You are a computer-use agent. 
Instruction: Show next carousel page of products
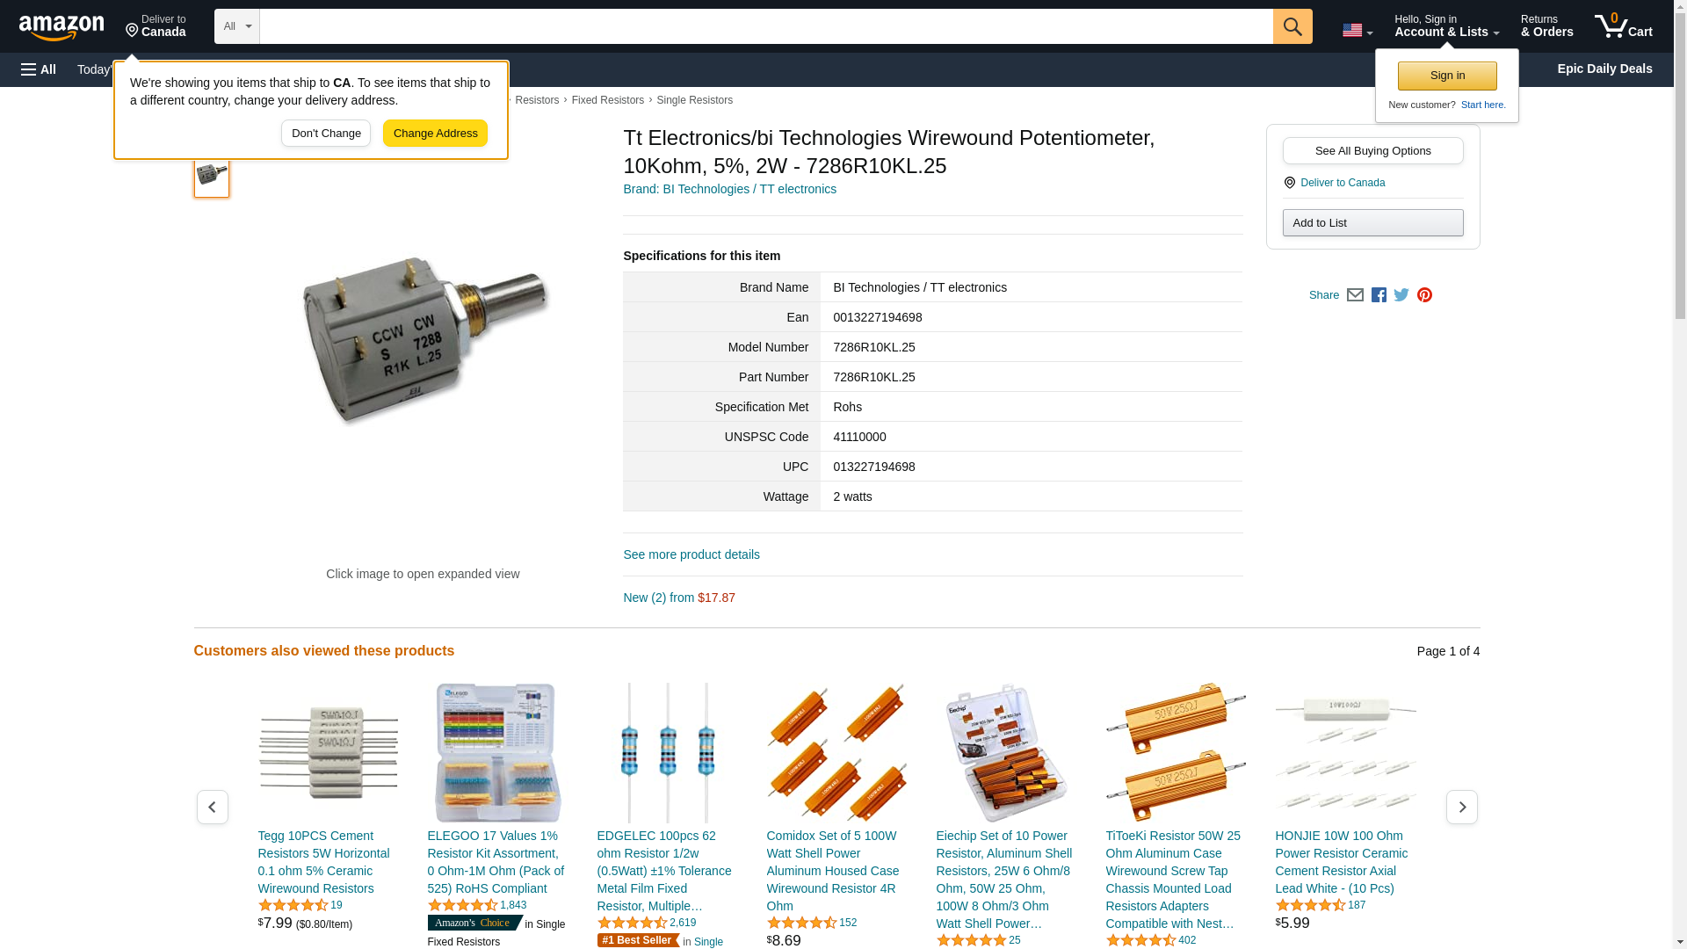click(x=1461, y=807)
